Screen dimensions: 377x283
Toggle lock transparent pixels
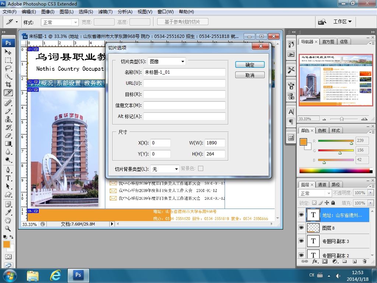point(314,203)
